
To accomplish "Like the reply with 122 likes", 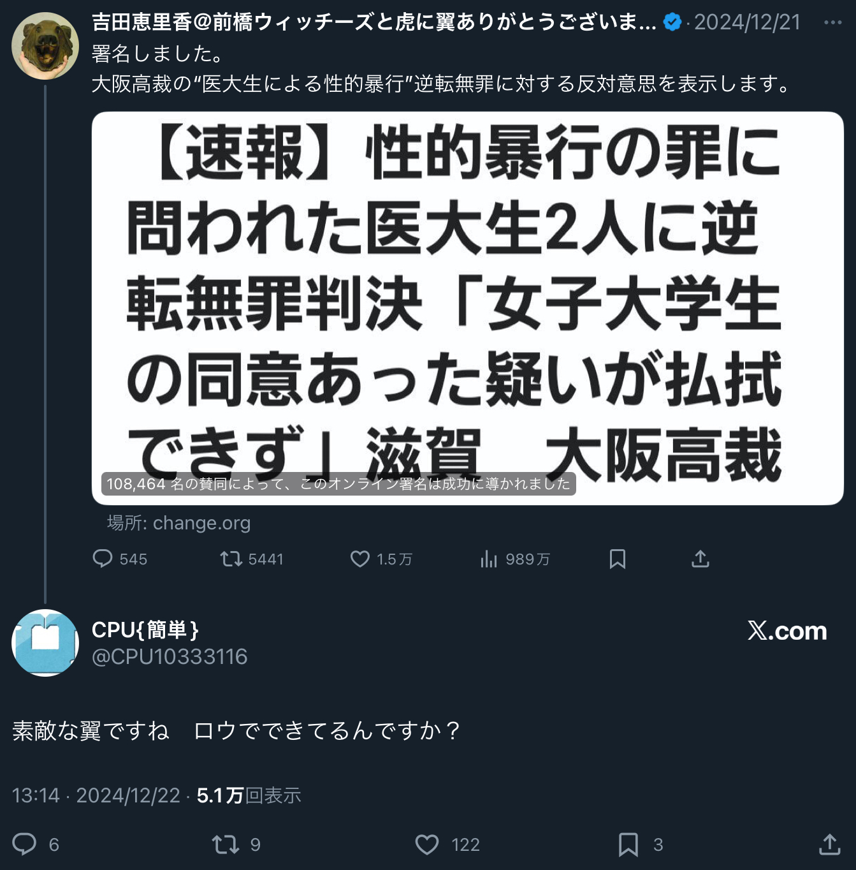I will tap(427, 844).
